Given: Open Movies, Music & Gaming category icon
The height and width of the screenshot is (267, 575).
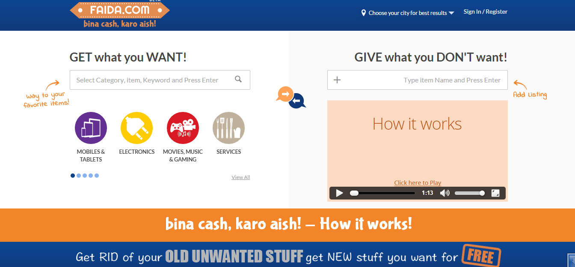Looking at the screenshot, I should click(183, 128).
